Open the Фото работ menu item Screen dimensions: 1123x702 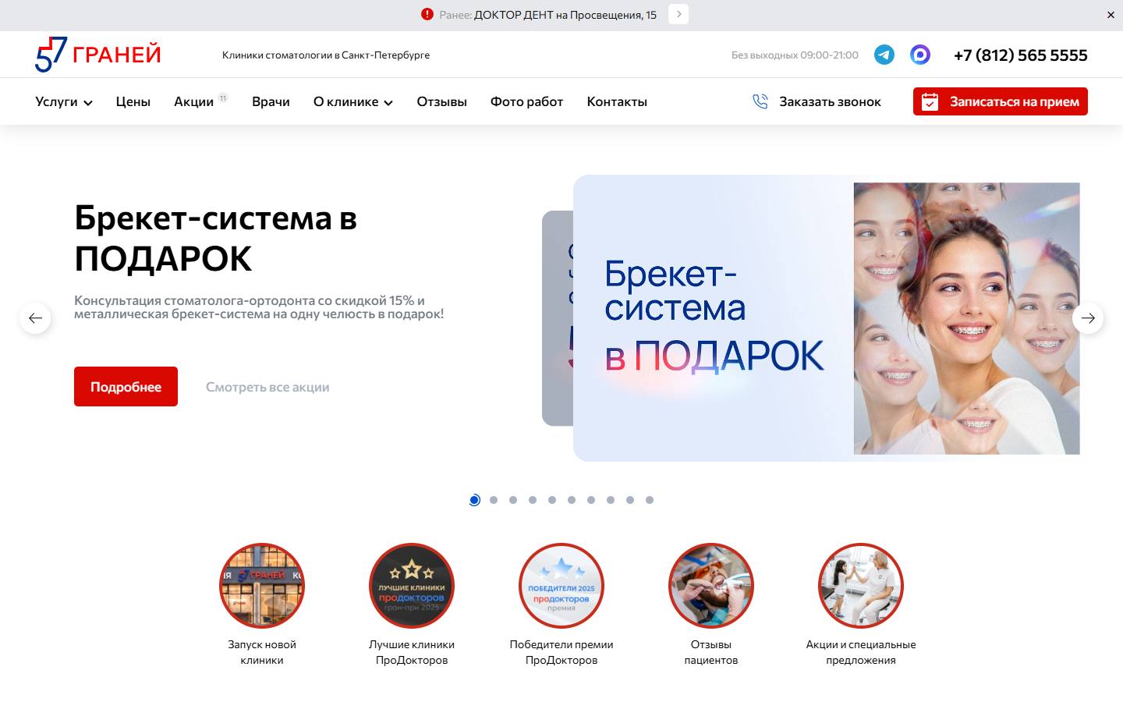tap(526, 101)
